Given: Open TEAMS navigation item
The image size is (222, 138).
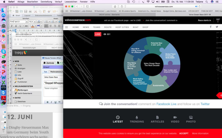Looking at the screenshot, I should click(97, 27).
